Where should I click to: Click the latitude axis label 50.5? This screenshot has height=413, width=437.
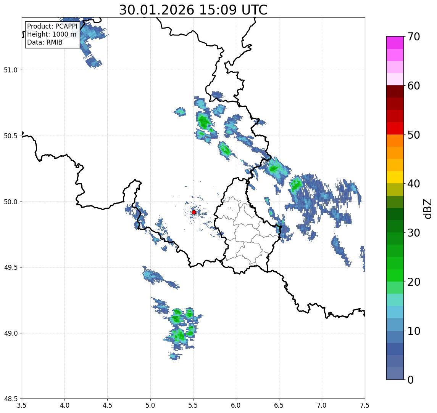[11, 136]
